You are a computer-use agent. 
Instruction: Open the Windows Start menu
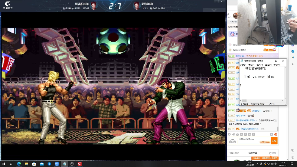pos(4,164)
